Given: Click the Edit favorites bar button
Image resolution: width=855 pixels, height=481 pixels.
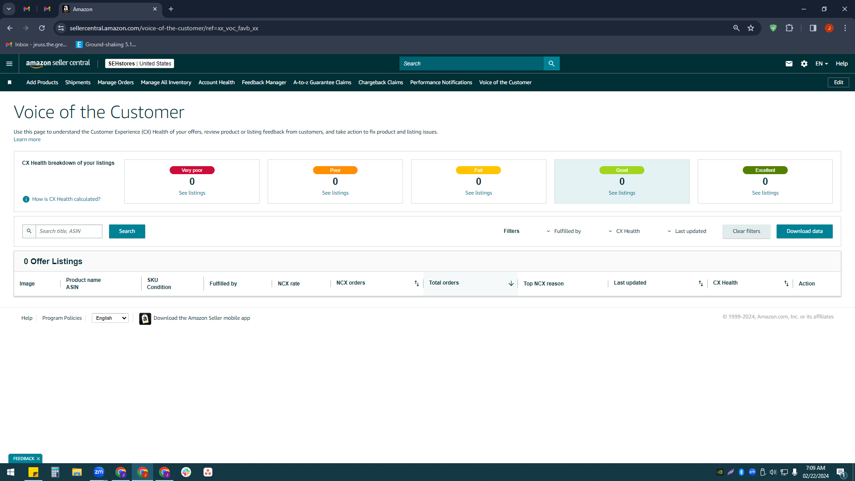Looking at the screenshot, I should point(839,82).
